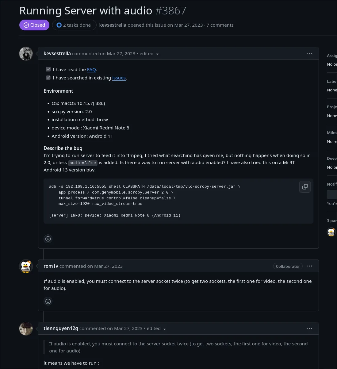Add emoji reaction to rom1v's comment
337x369 pixels.
click(48, 302)
